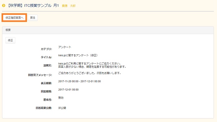This screenshot has height=122, width=217.
Task: Click the 戻る button
Action: [33, 18]
